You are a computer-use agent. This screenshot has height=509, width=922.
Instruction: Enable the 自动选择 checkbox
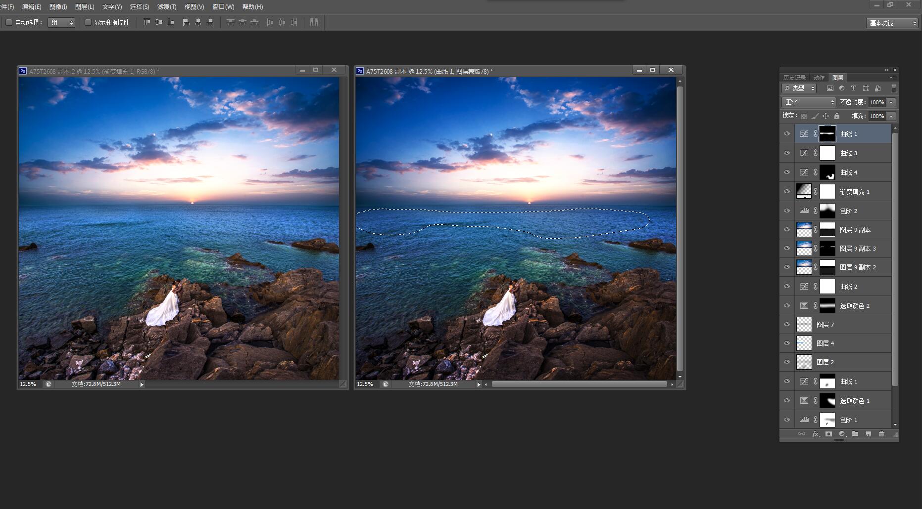click(9, 22)
